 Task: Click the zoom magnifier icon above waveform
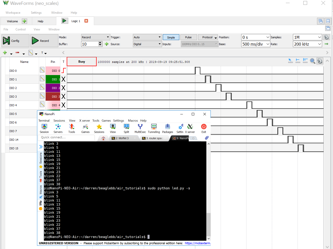[312, 61]
